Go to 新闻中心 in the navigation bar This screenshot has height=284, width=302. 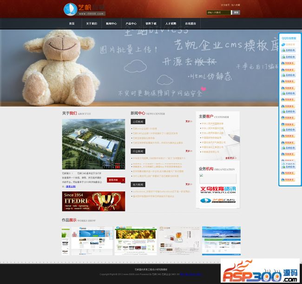112,24
